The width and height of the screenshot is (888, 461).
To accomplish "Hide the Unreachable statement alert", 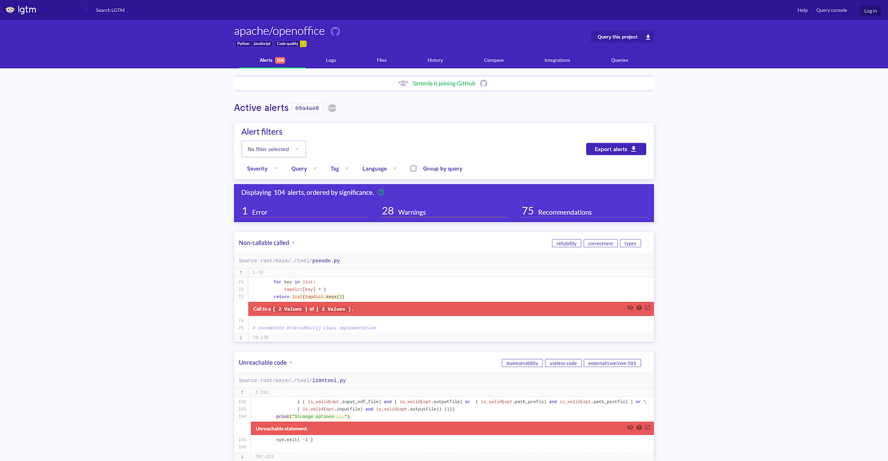I will (x=630, y=427).
